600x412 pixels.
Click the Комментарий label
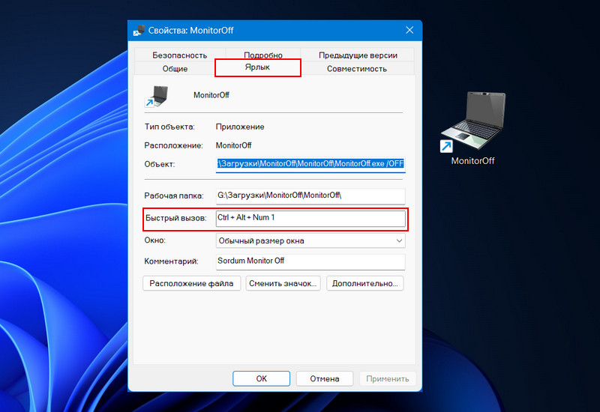click(x=171, y=261)
